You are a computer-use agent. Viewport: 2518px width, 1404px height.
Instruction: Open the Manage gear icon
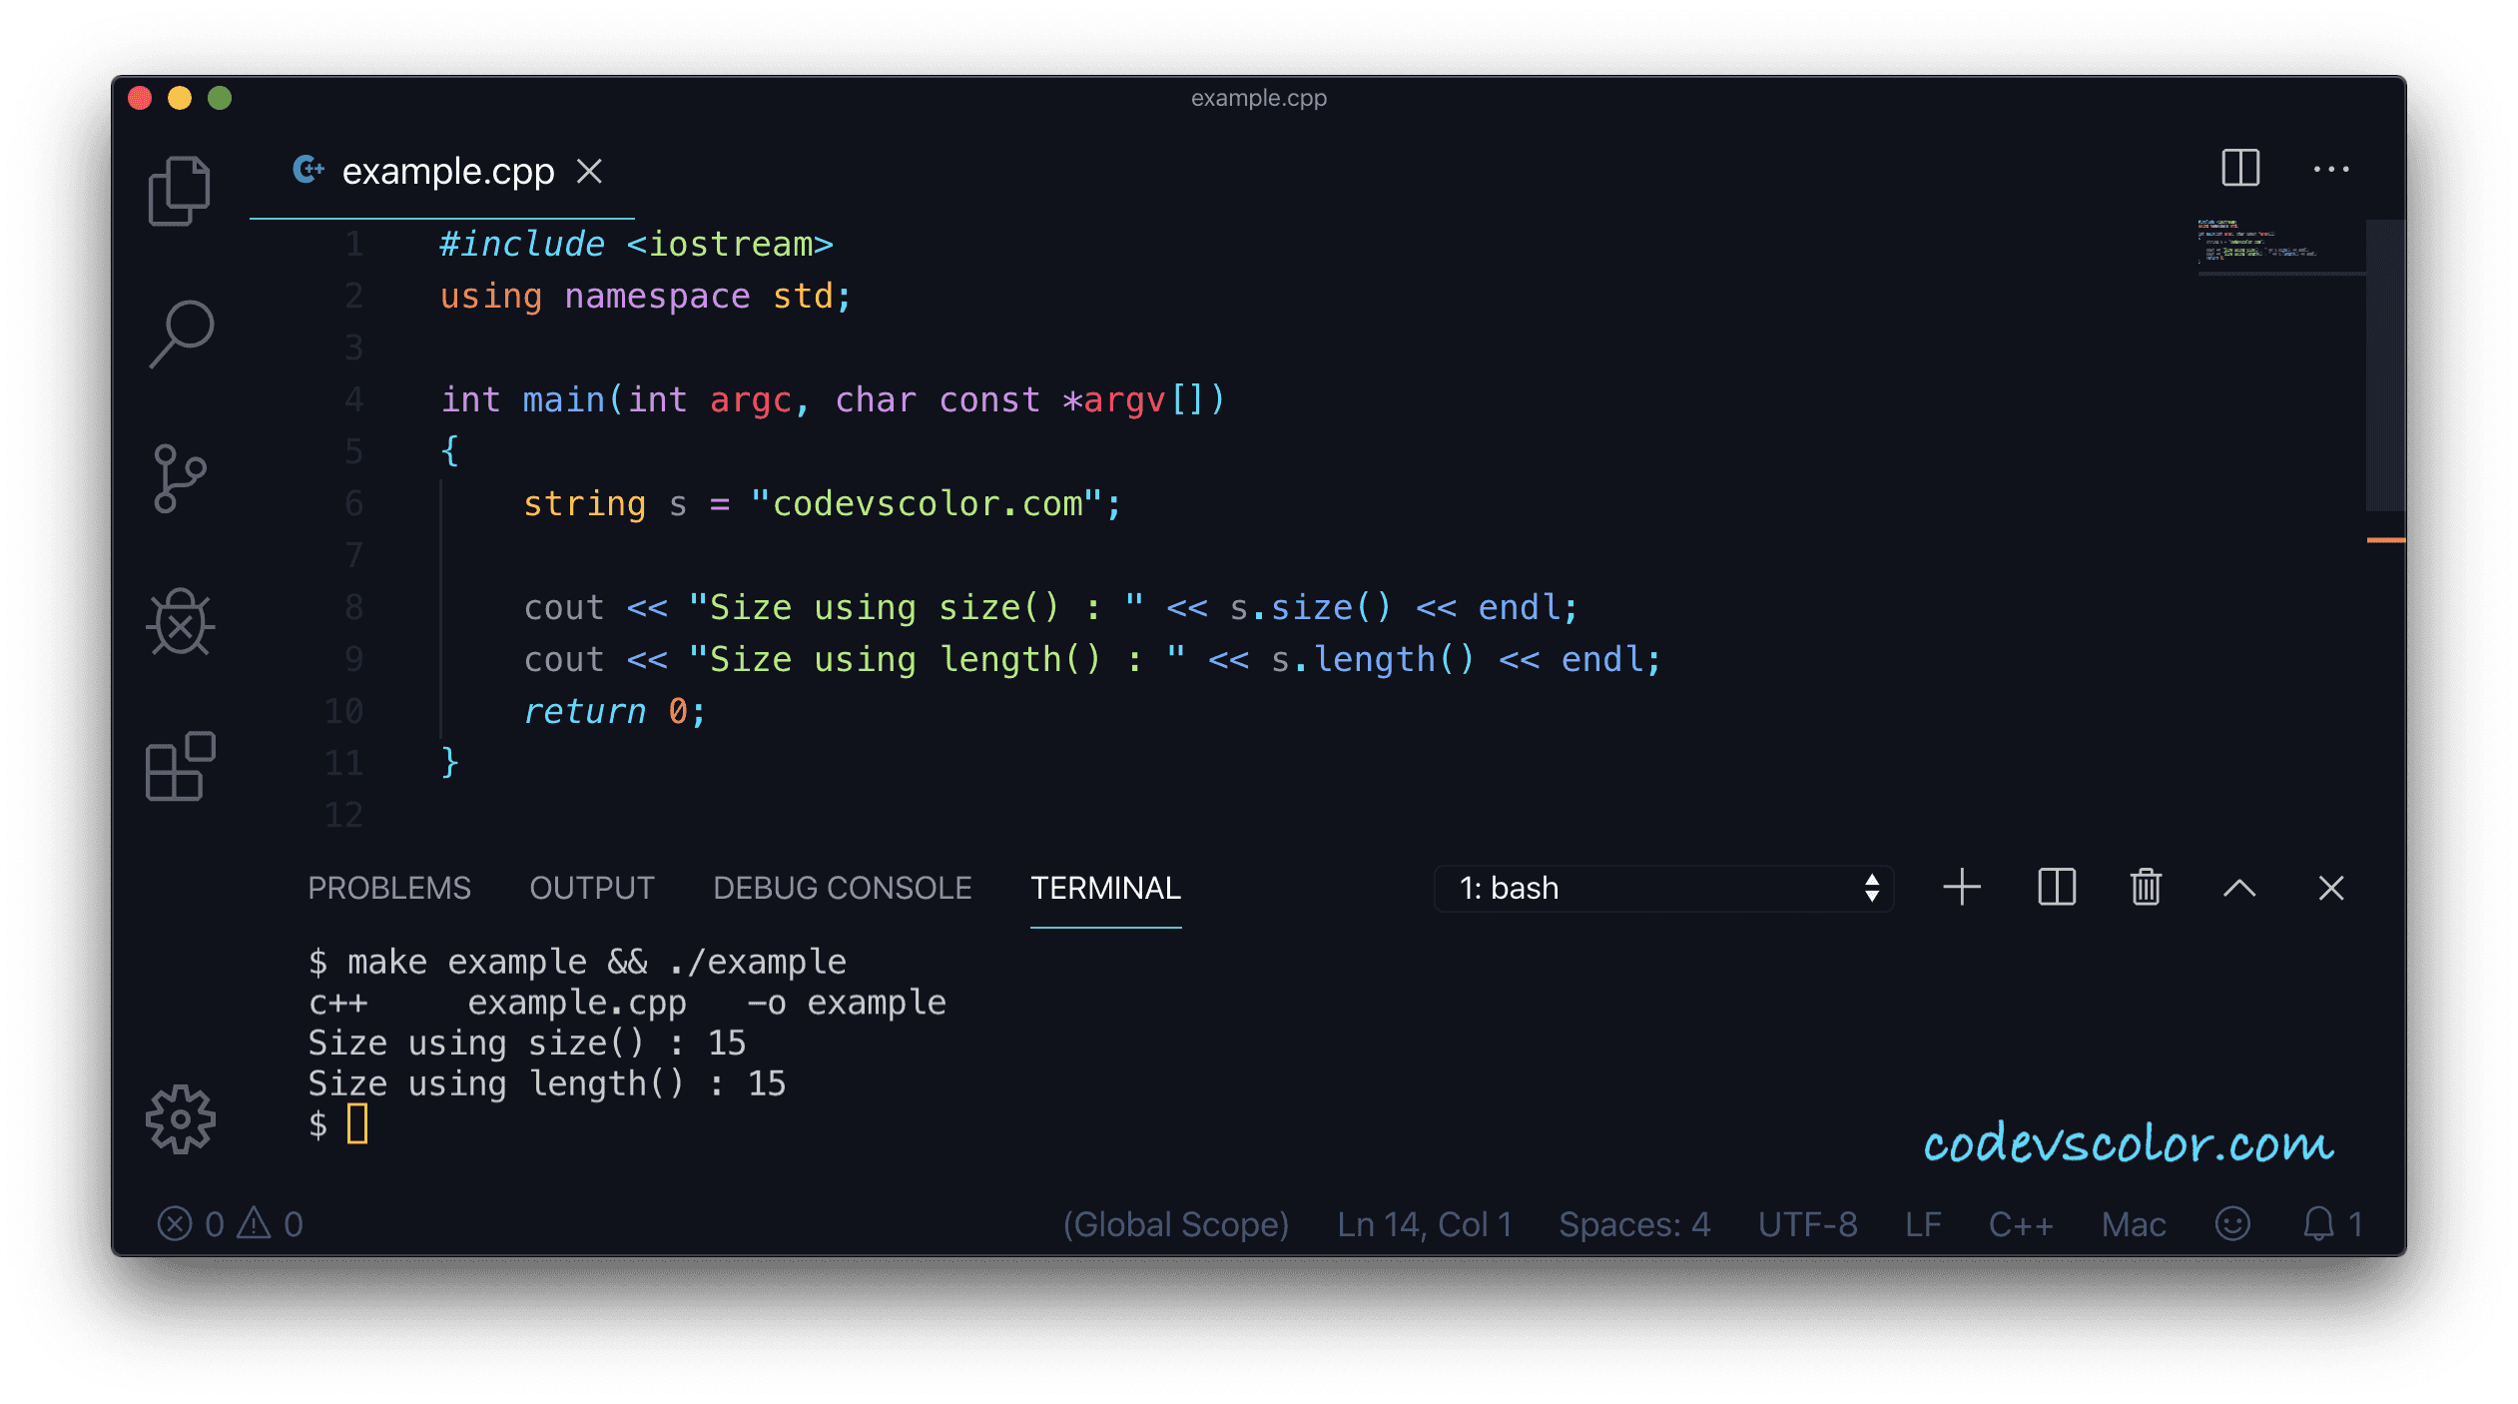click(181, 1119)
